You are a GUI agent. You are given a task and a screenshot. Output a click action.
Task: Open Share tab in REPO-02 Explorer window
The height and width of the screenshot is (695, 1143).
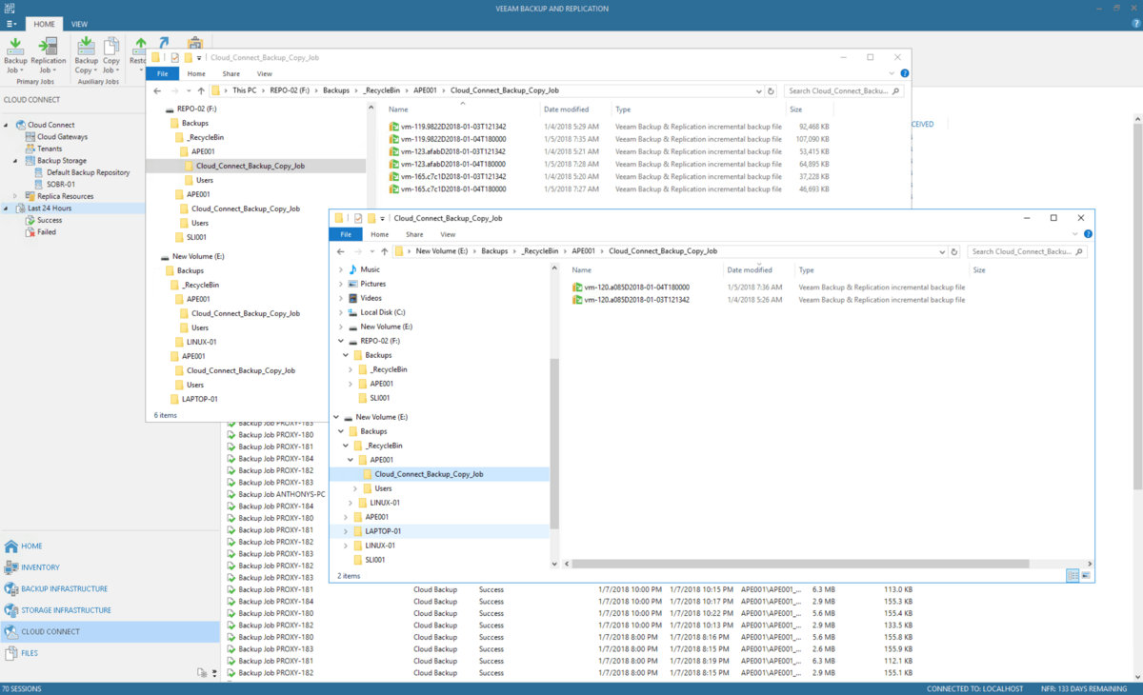pos(231,73)
